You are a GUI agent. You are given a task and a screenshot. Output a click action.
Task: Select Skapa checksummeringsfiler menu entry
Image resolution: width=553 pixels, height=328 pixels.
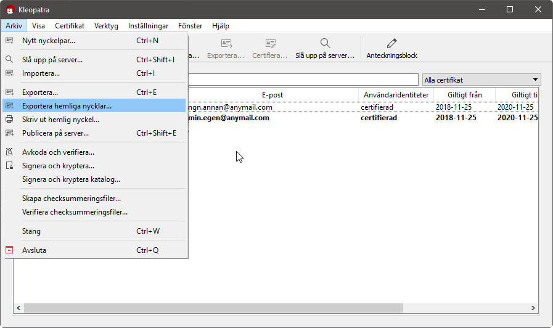point(71,199)
